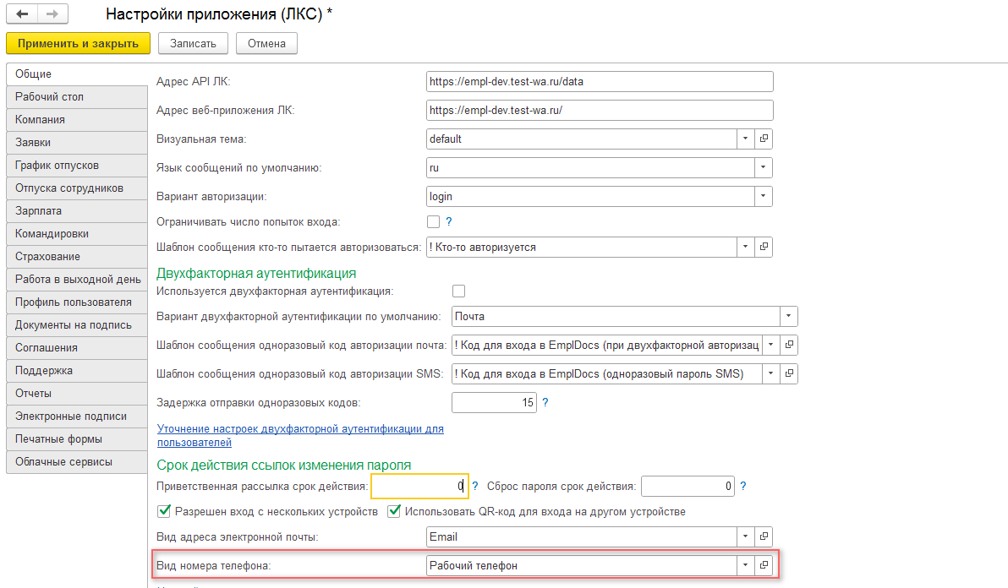Open the Вид номера телефона item icon
This screenshot has width=1008, height=588.
[764, 565]
